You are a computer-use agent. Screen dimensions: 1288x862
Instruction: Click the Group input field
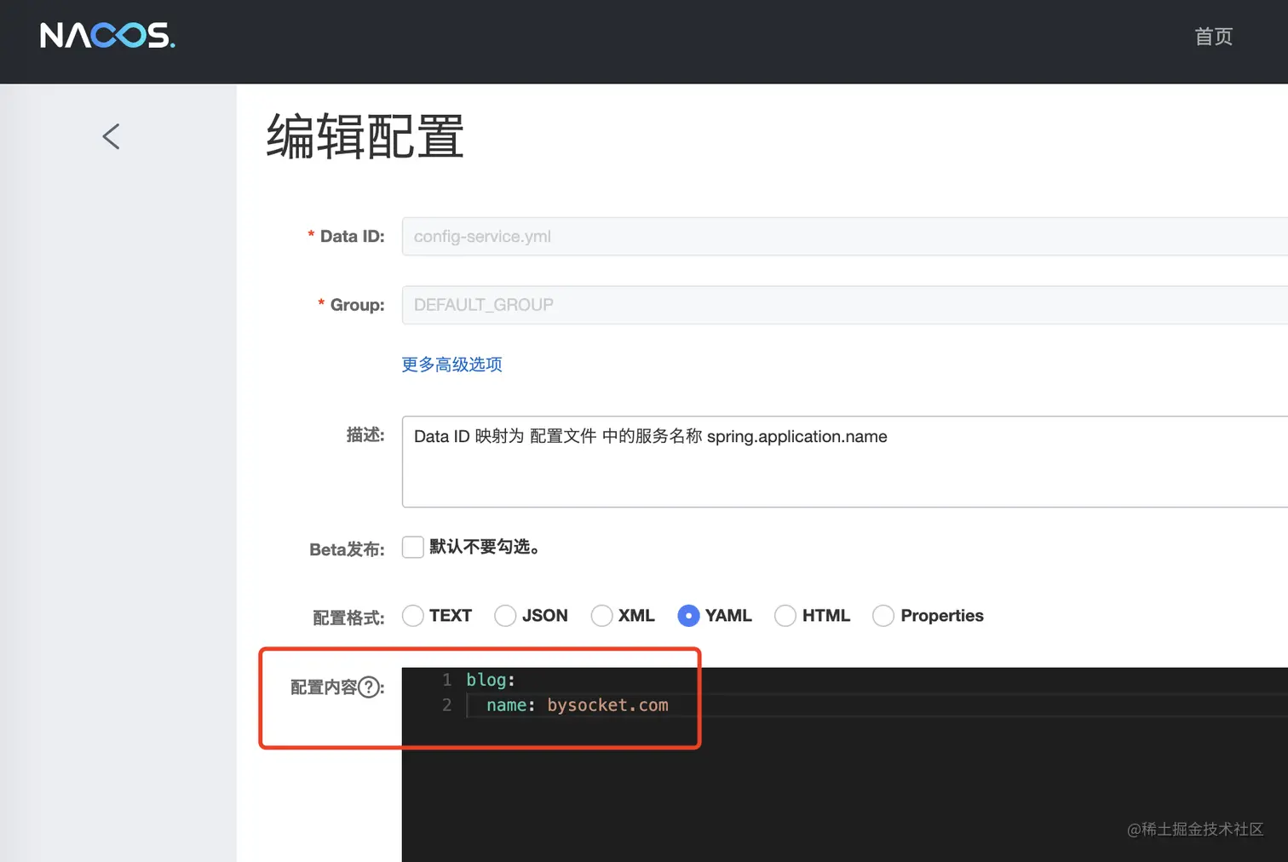845,305
